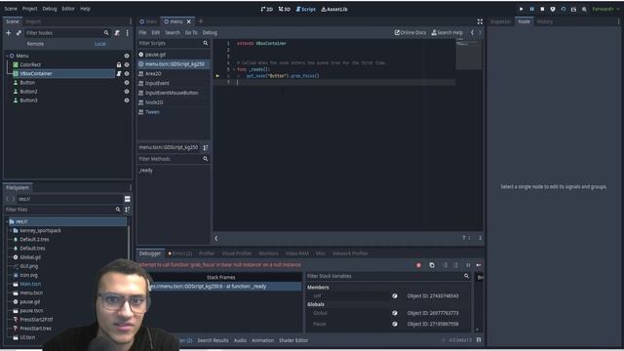Switch scene tree to Local view
624x351 pixels.
[100, 44]
